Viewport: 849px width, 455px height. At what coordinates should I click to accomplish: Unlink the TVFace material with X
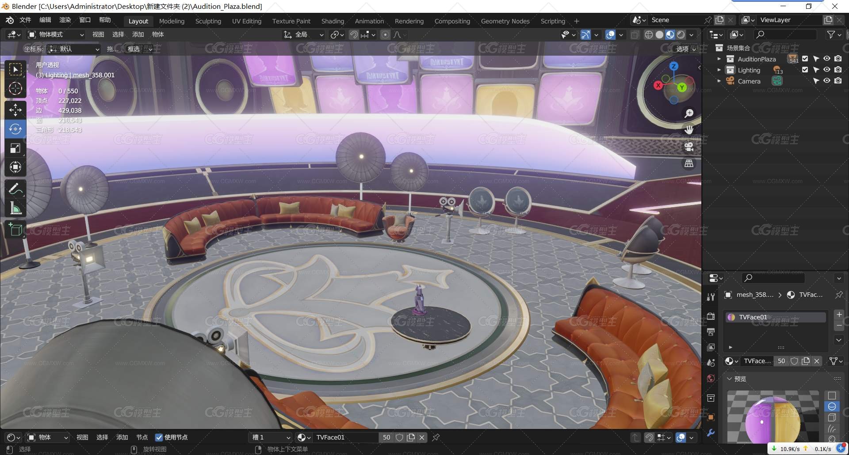[x=817, y=361]
